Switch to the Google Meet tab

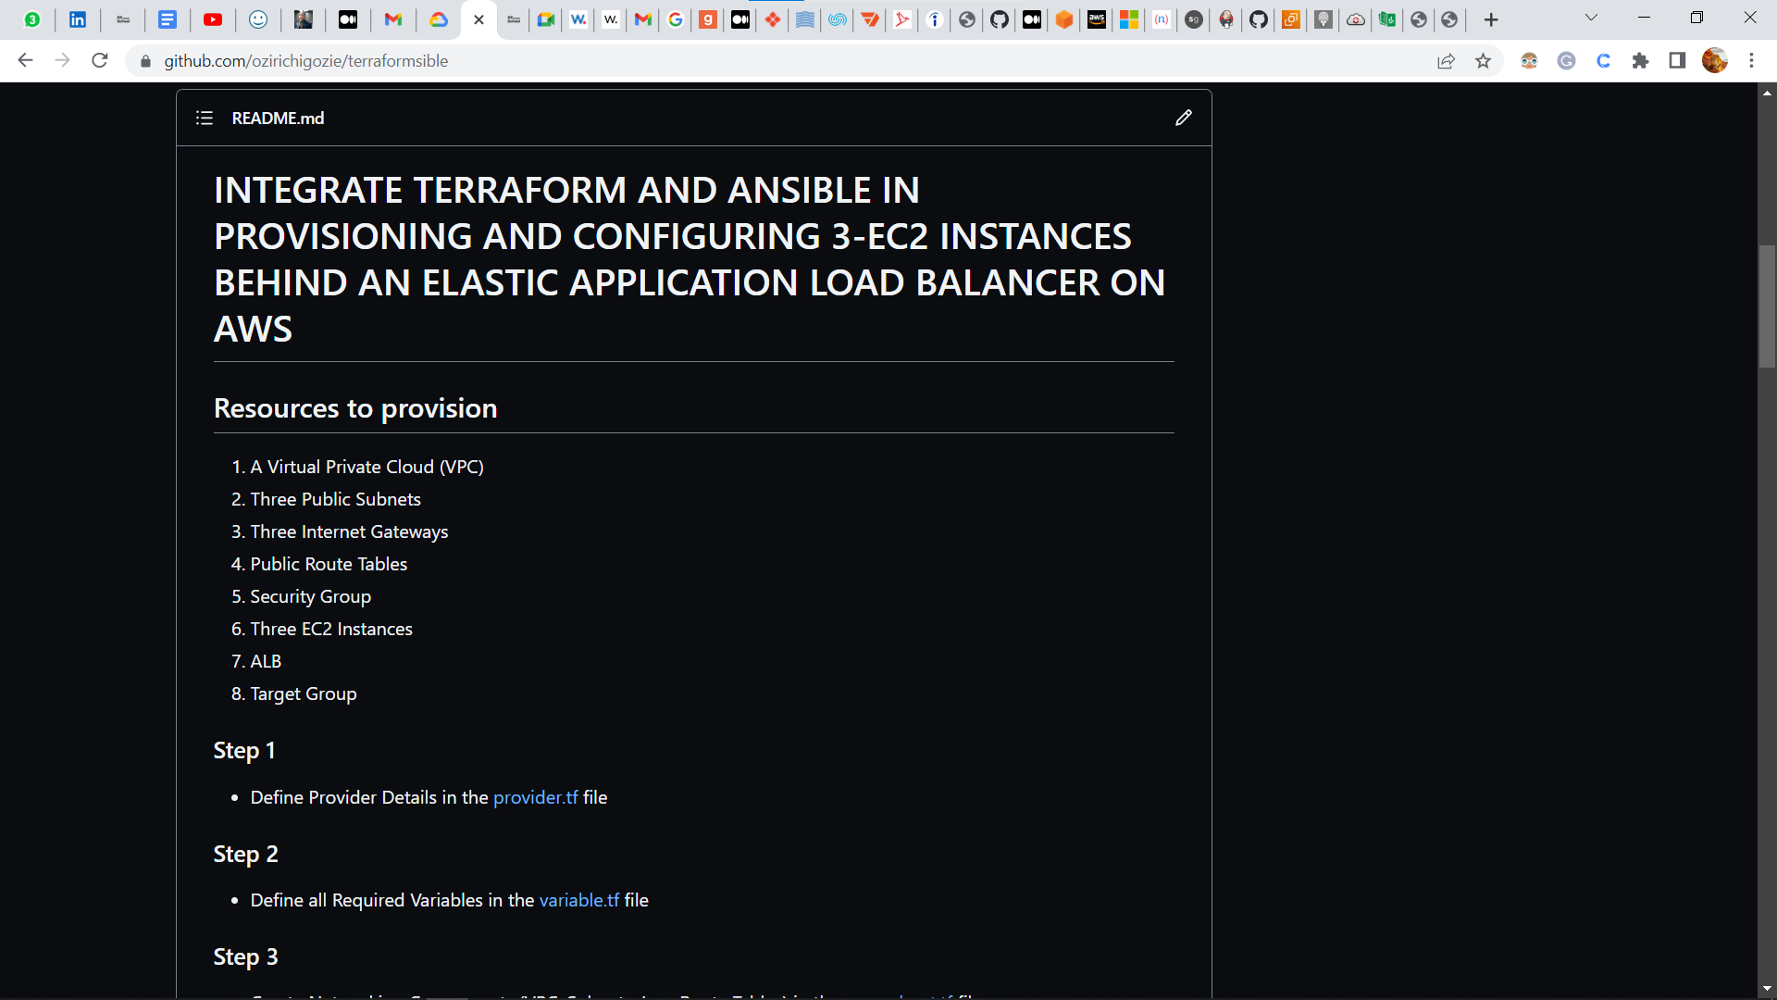[546, 19]
